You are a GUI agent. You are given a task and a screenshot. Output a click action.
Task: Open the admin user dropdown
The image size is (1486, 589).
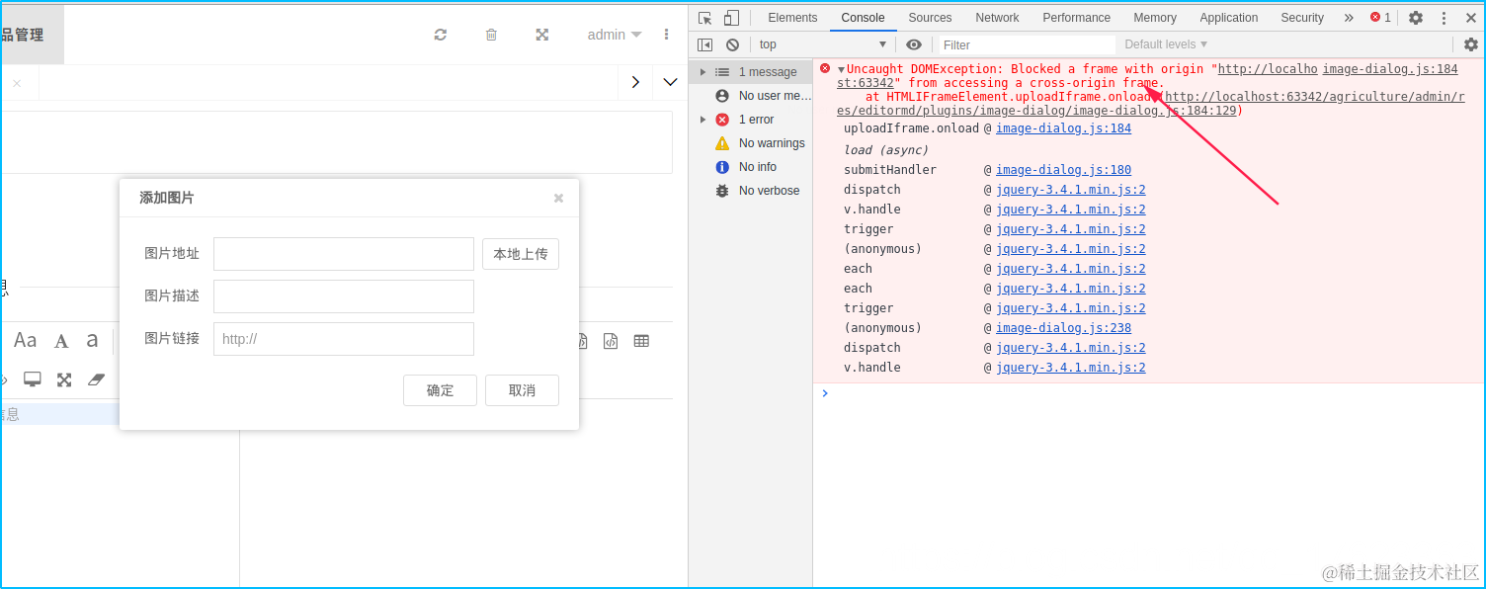point(615,35)
